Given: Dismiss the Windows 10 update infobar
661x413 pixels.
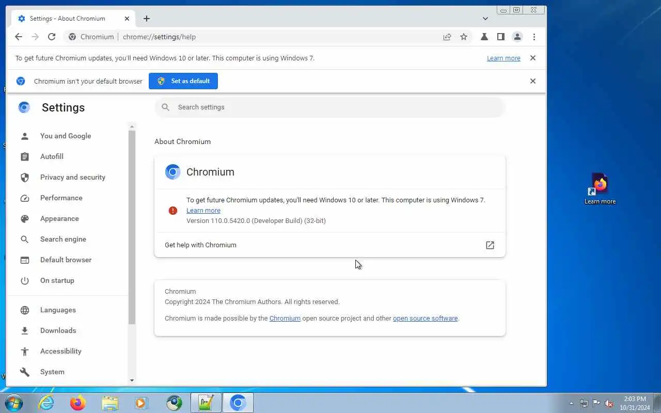Looking at the screenshot, I should (533, 58).
